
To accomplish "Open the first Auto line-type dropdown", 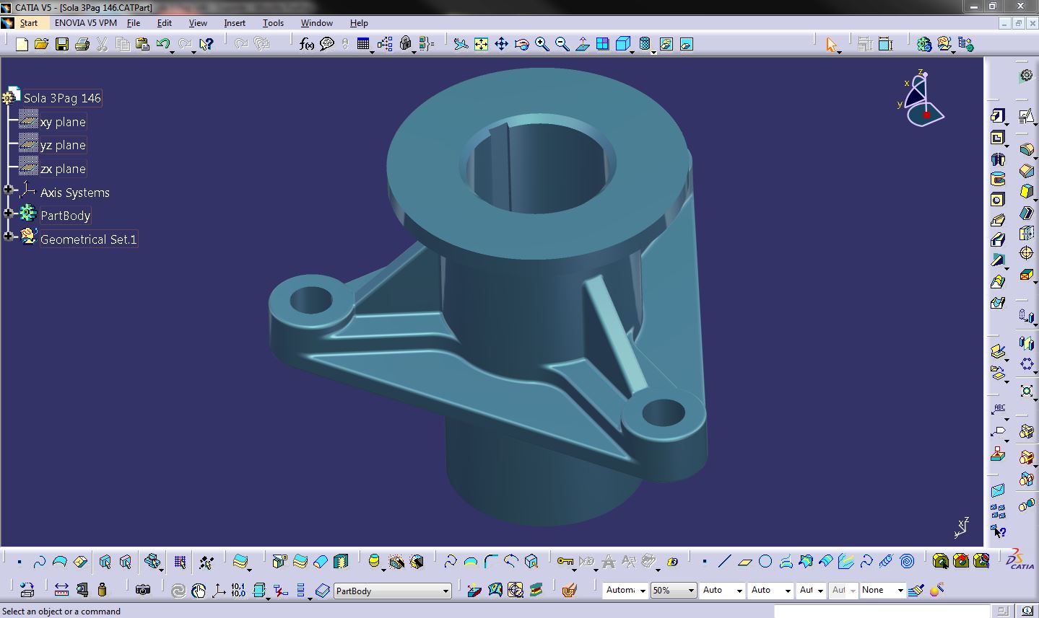I will [x=739, y=591].
